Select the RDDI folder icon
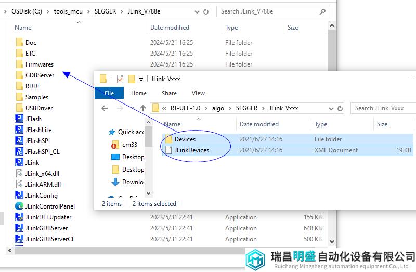Image resolution: width=416 pixels, height=272 pixels. [x=19, y=86]
